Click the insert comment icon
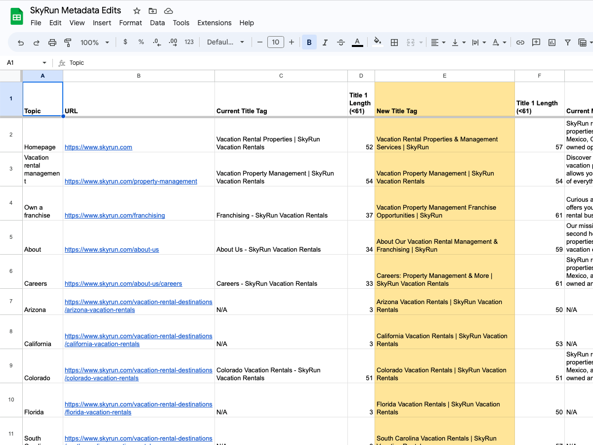This screenshot has height=445, width=593. 536,42
